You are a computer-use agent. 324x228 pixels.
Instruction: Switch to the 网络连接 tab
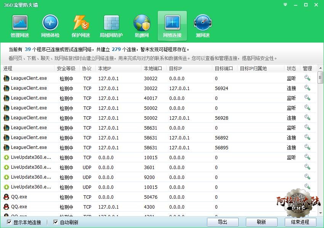(x=172, y=26)
